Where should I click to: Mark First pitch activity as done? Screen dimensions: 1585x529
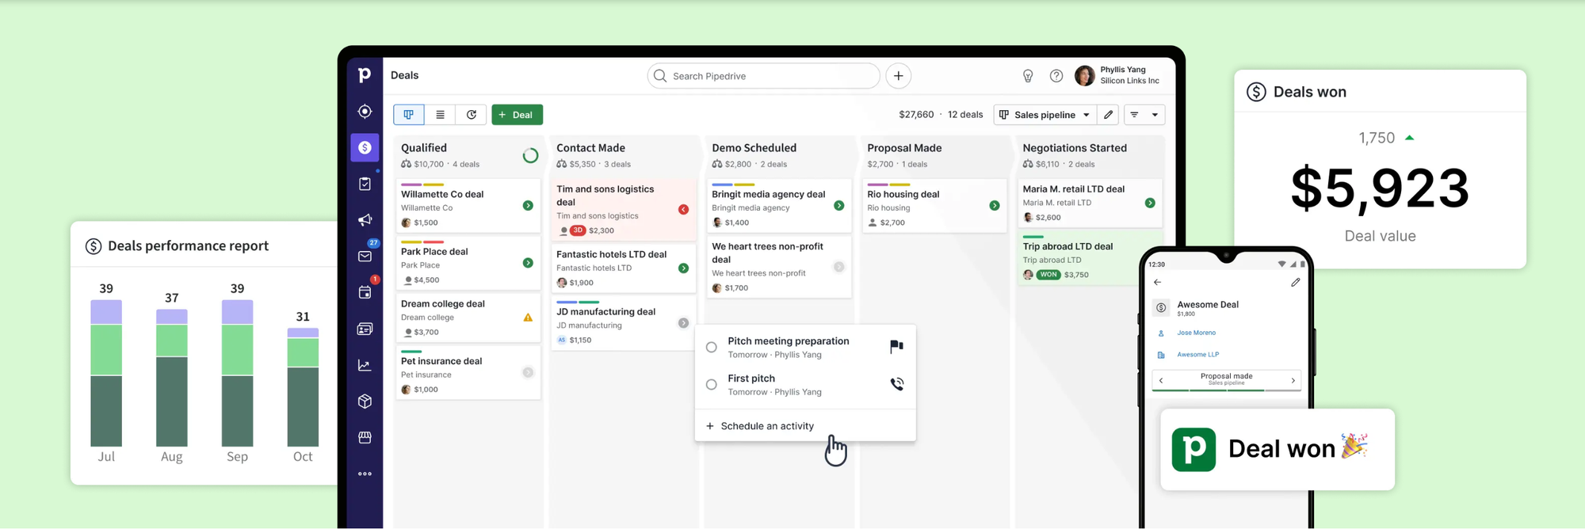point(712,385)
